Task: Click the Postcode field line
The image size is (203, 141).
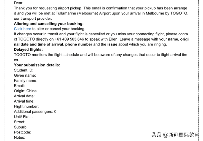Action: point(22,132)
